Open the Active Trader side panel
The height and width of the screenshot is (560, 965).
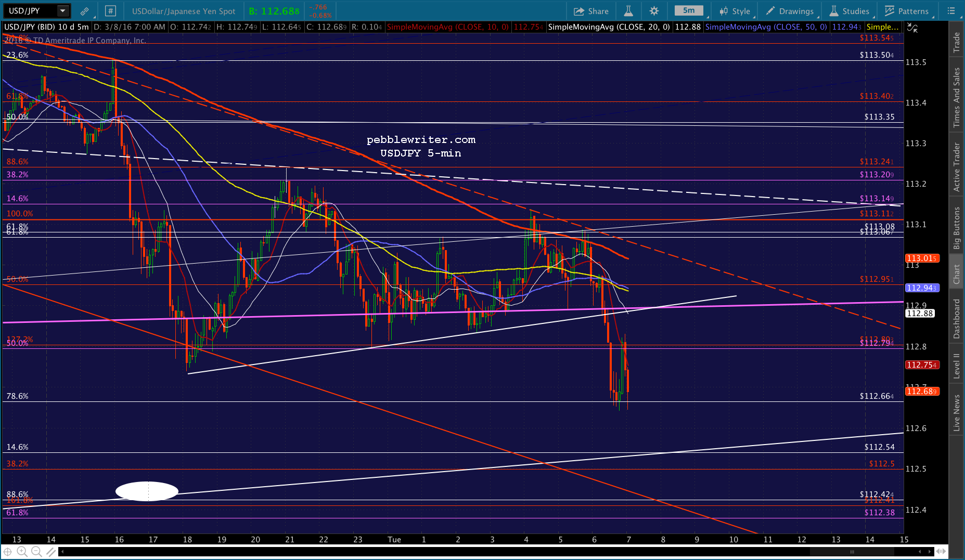click(x=956, y=166)
